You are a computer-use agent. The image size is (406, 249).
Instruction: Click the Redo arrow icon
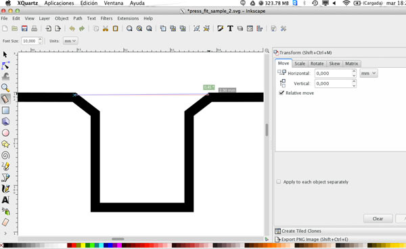[x=82, y=28]
